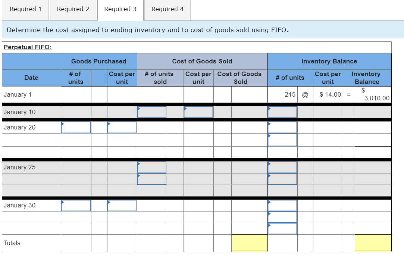Open January 20 first inventory units dropdown
The image size is (404, 257).
282,128
